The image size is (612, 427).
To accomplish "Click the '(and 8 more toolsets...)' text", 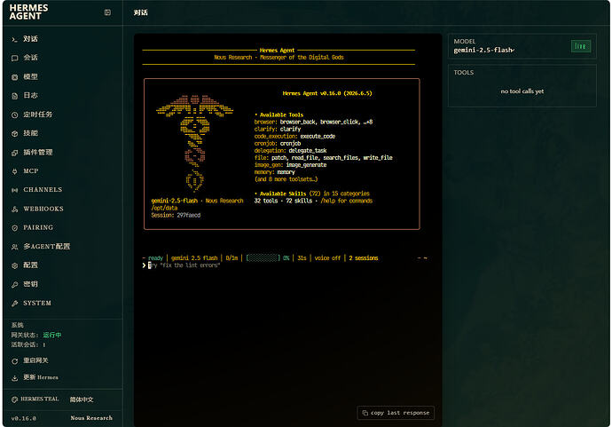I will tap(286, 179).
